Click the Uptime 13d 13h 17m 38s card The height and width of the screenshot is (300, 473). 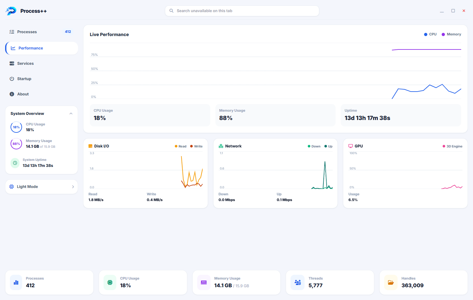(x=401, y=115)
